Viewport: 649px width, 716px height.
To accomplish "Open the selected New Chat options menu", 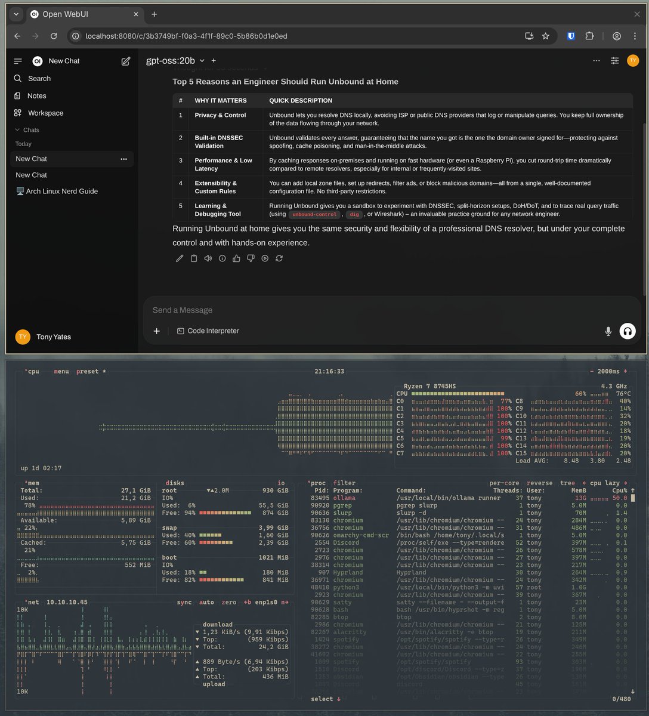I will pos(124,159).
